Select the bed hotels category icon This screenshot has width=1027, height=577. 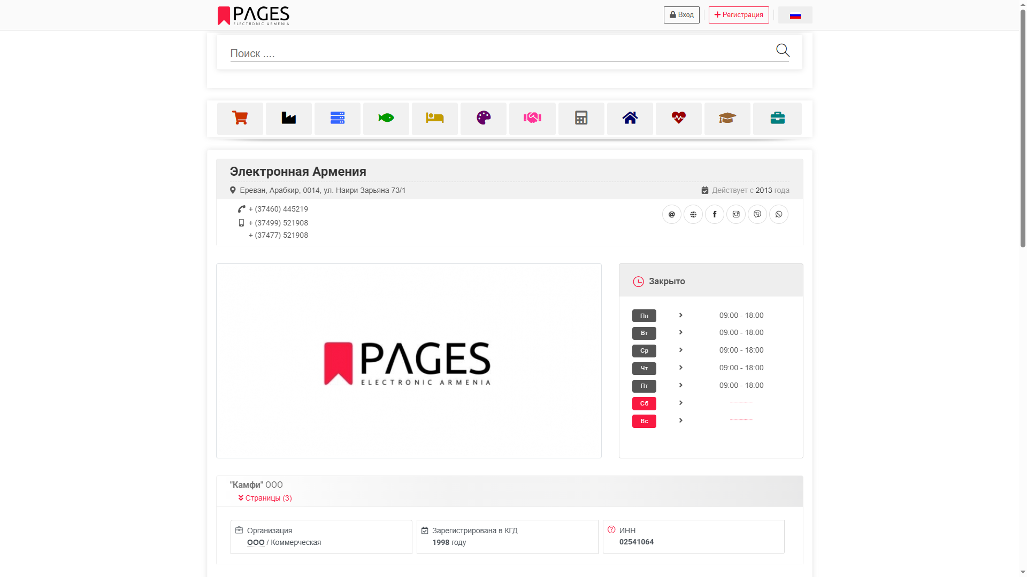click(435, 119)
